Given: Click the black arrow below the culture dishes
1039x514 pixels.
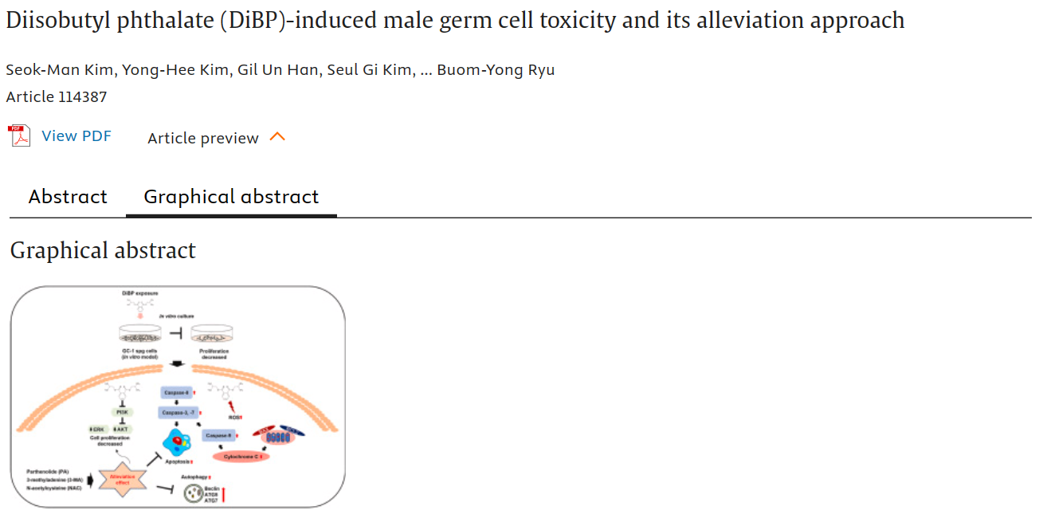Looking at the screenshot, I should 176,366.
